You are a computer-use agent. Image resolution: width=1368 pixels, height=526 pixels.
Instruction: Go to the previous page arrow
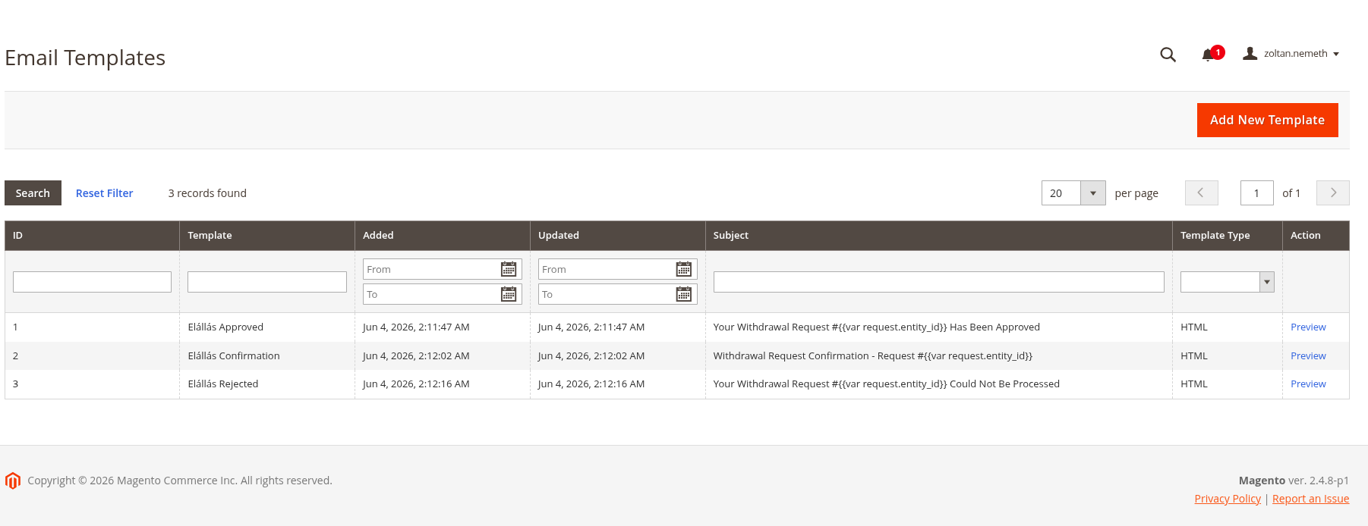click(1201, 193)
